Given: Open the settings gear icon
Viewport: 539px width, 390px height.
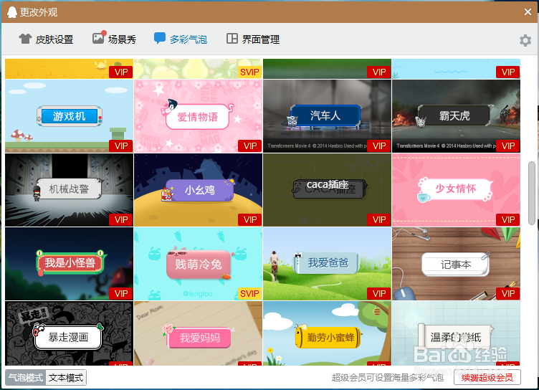Looking at the screenshot, I should (525, 40).
